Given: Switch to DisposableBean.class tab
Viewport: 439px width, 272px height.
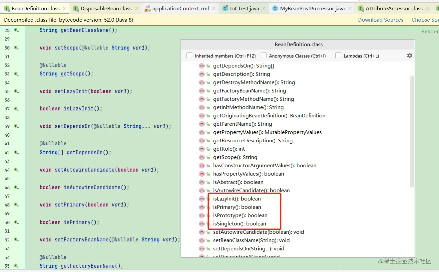Looking at the screenshot, I should coord(106,8).
